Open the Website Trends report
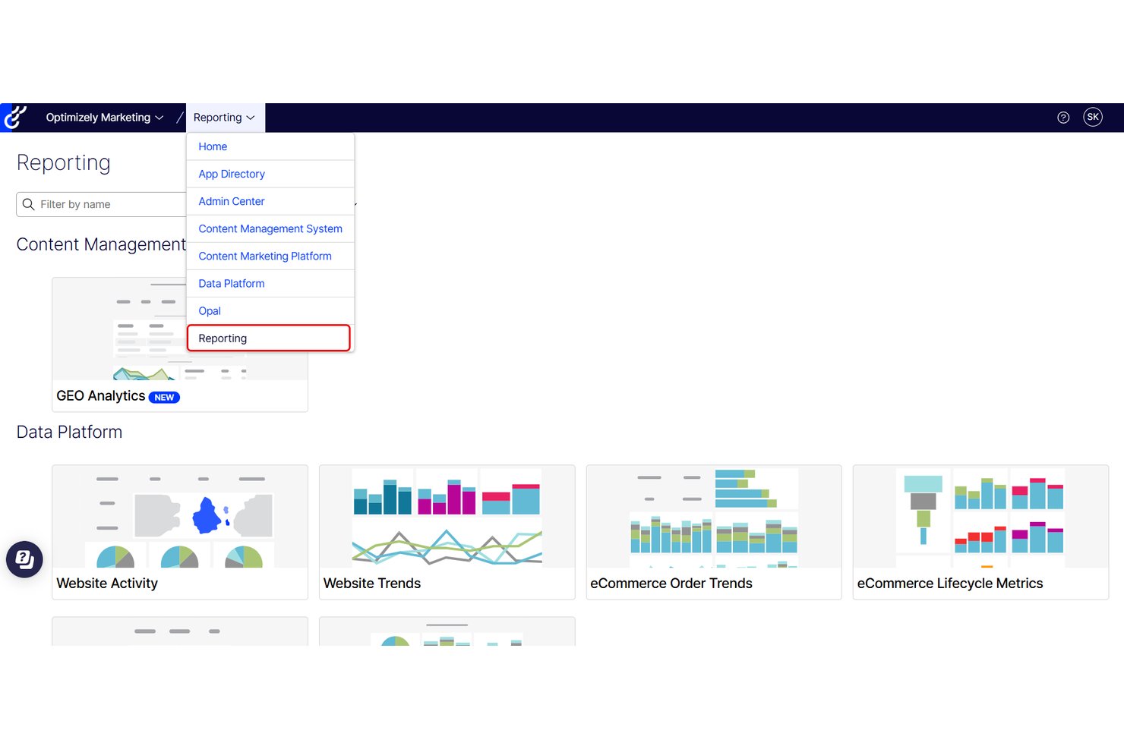Screen dimensions: 1124x749 click(447, 532)
